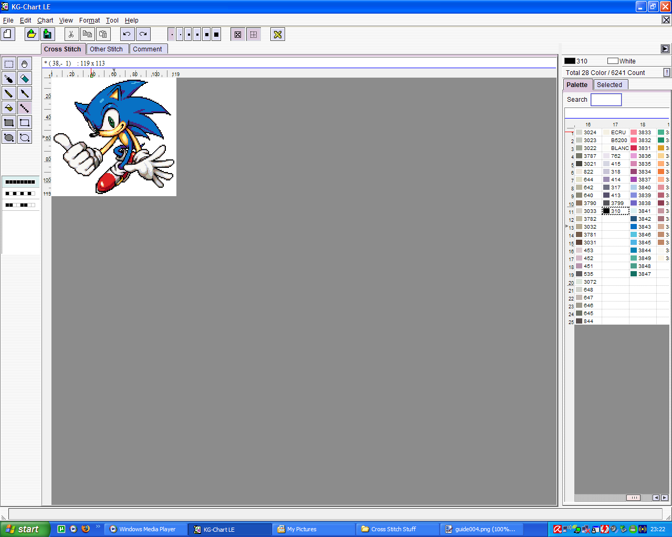Pick the color picker eyedropper tool
This screenshot has width=672, height=537.
pyautogui.click(x=9, y=79)
